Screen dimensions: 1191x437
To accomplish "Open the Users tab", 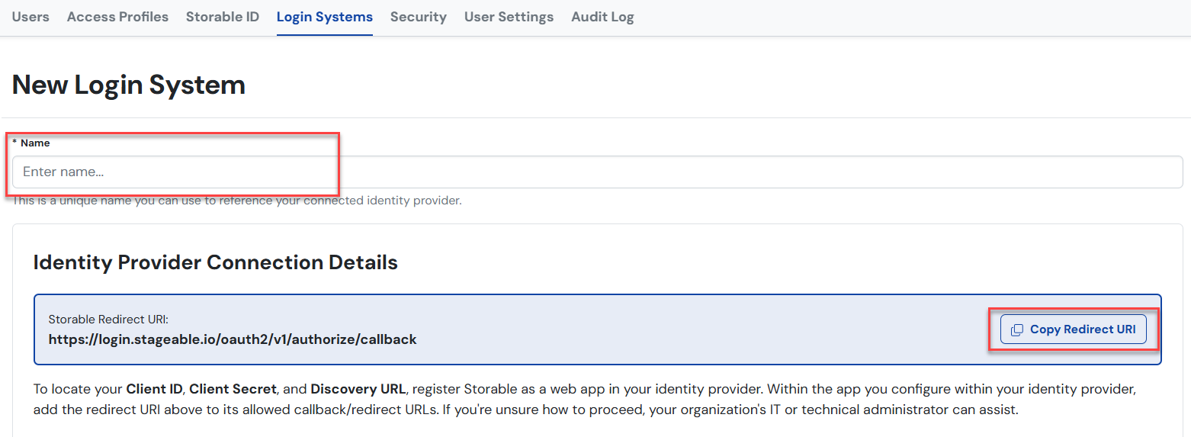I will [x=30, y=17].
